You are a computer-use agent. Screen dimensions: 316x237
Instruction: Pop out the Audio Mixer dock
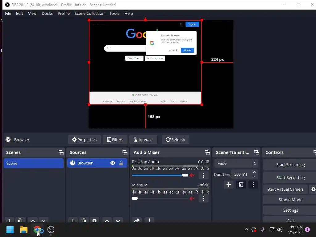pyautogui.click(x=207, y=152)
